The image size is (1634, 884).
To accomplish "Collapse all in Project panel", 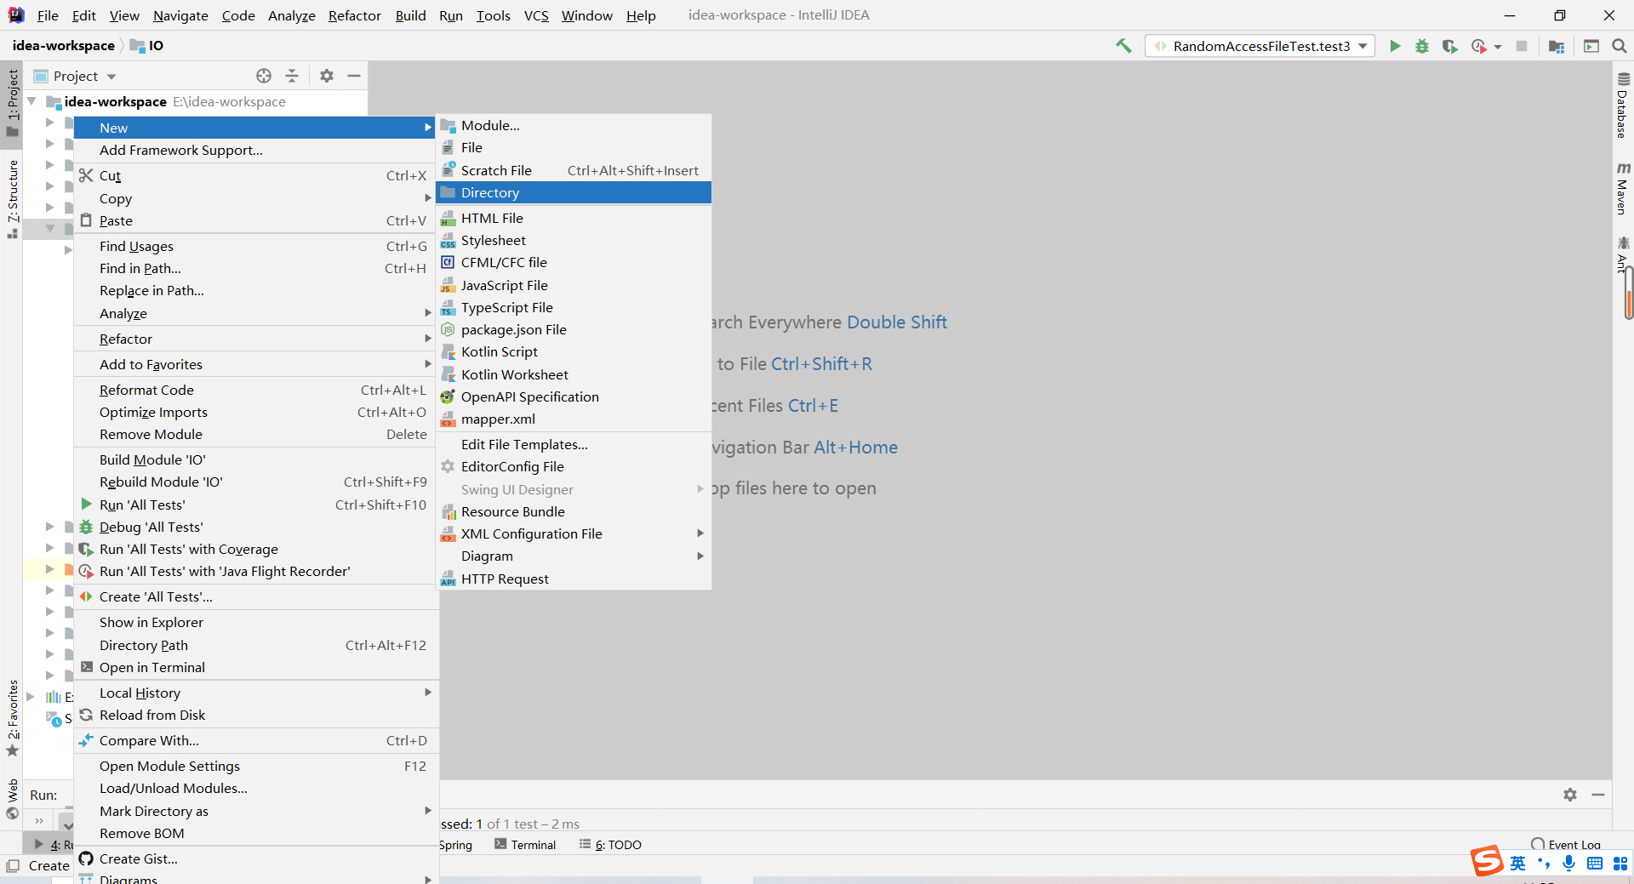I will [x=292, y=76].
